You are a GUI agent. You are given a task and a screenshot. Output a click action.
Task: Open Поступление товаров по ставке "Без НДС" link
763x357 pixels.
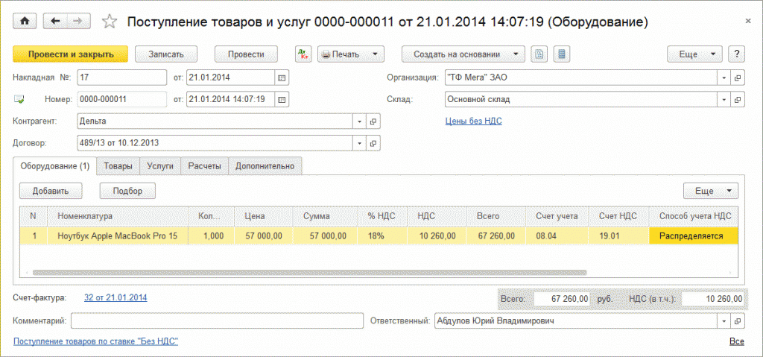(x=96, y=341)
